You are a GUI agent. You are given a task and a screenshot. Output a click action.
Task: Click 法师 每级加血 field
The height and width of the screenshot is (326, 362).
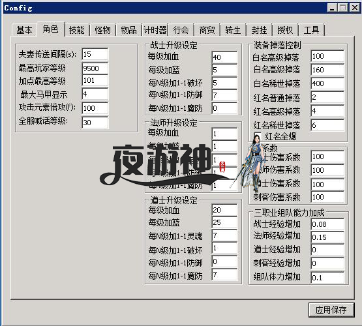tap(224, 134)
